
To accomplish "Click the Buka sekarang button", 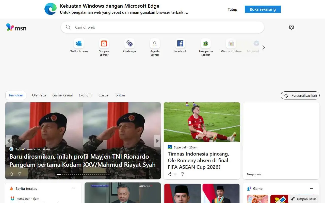I will tap(263, 9).
